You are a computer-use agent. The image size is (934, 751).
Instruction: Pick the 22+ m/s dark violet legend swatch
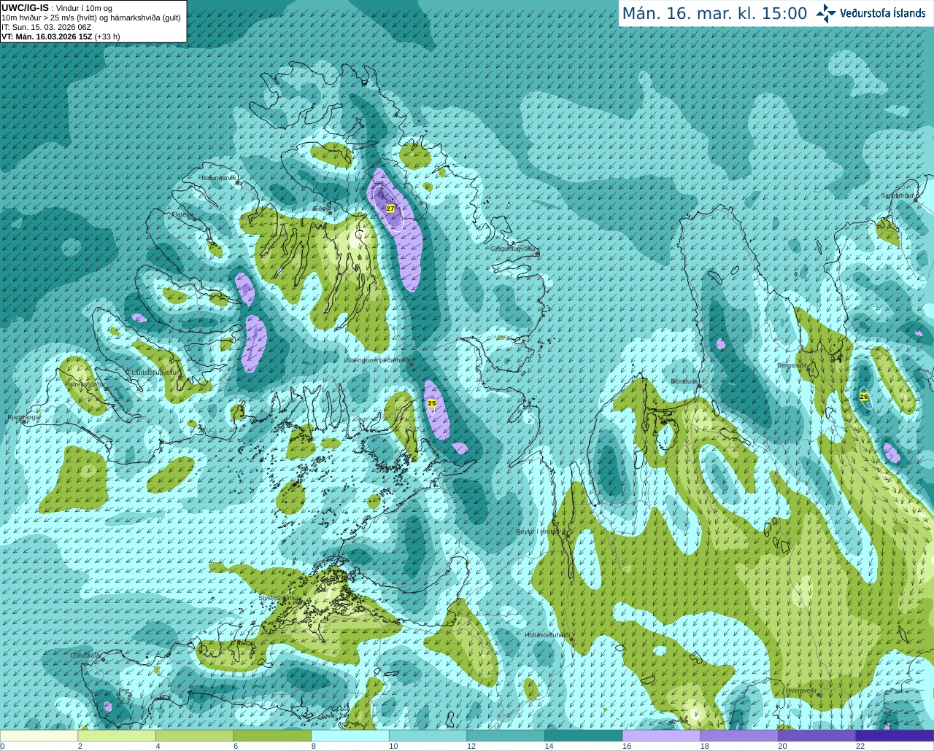click(895, 736)
